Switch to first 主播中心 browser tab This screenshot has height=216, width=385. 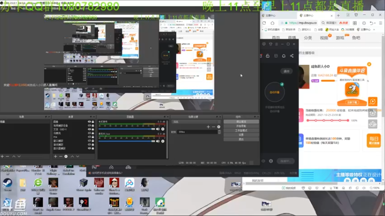point(278,15)
